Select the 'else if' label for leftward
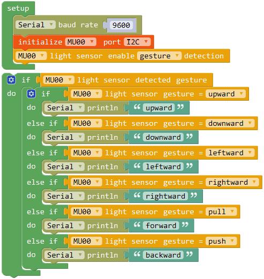The image size is (264, 279). coord(42,153)
